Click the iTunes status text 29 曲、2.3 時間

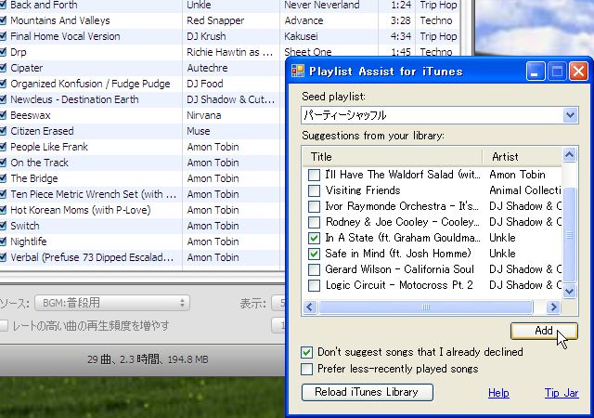coord(148,359)
